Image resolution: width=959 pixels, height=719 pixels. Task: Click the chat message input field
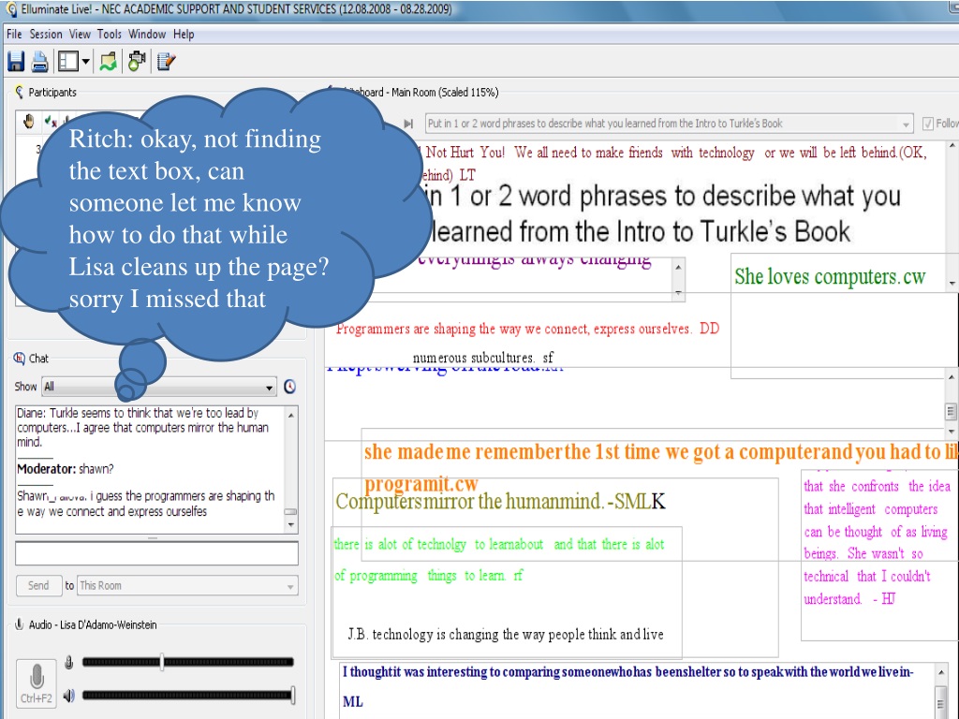[x=156, y=553]
